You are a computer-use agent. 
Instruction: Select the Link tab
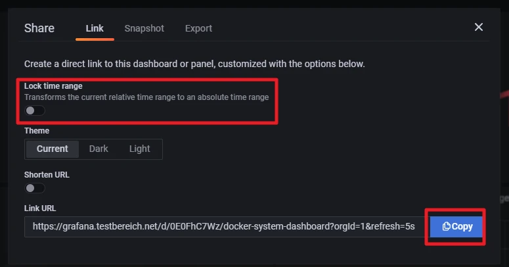(95, 28)
